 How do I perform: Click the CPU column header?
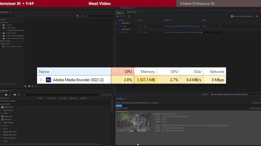tap(122, 72)
